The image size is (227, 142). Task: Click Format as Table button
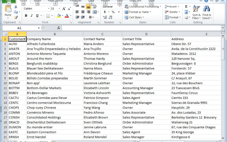138,12
